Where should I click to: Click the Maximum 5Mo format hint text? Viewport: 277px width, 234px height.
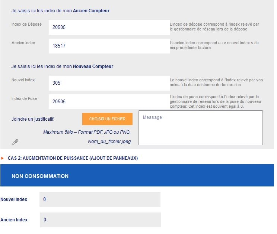click(x=87, y=132)
